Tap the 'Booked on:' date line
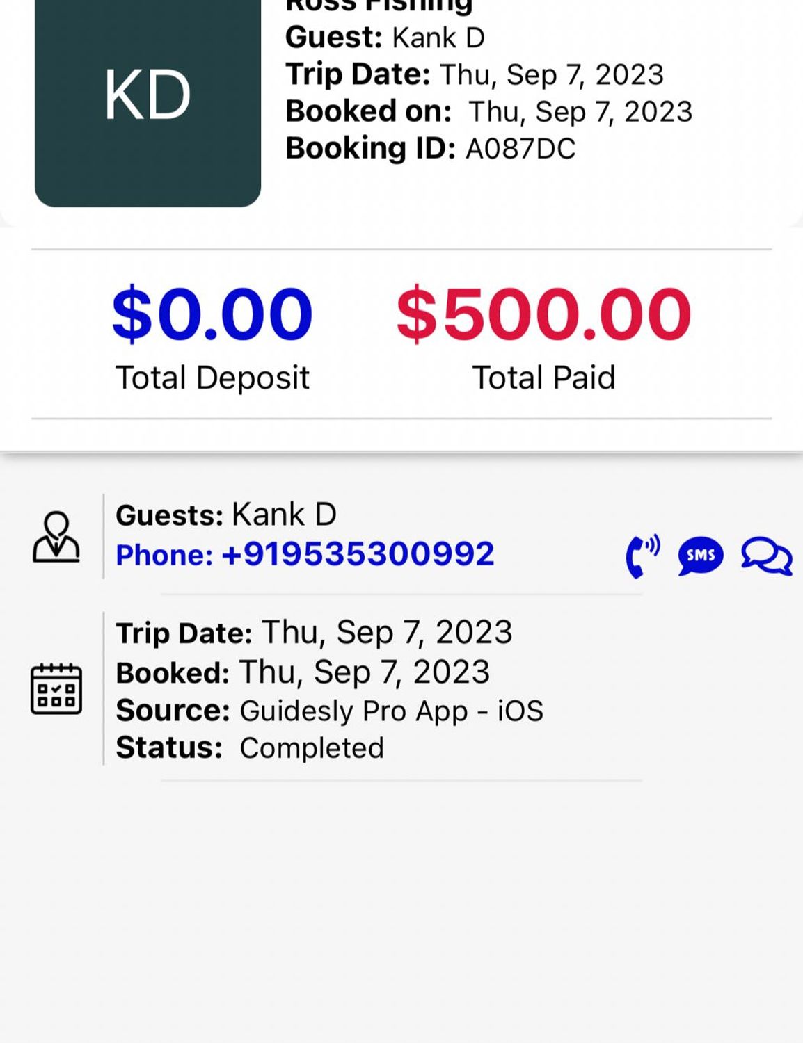 [x=488, y=111]
